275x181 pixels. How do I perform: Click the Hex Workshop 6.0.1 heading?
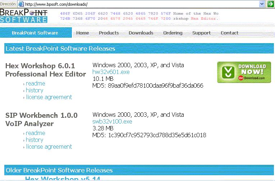coord(40,66)
